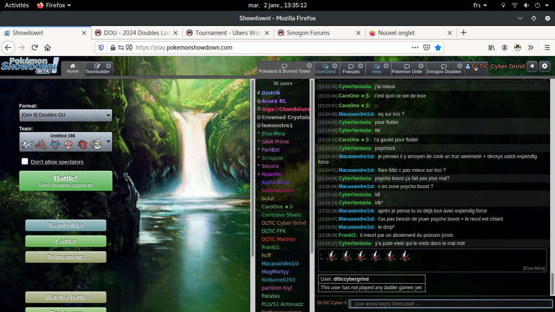The height and width of the screenshot is (312, 555).
Task: Close the Smogon Doubles chat room tab
Action: coord(460,66)
